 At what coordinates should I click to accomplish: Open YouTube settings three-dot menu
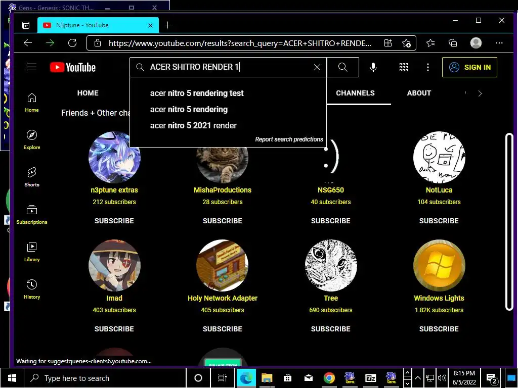428,67
